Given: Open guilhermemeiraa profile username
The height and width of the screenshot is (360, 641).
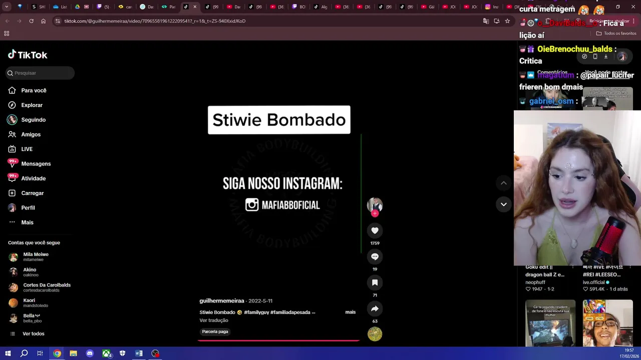Looking at the screenshot, I should pyautogui.click(x=222, y=301).
